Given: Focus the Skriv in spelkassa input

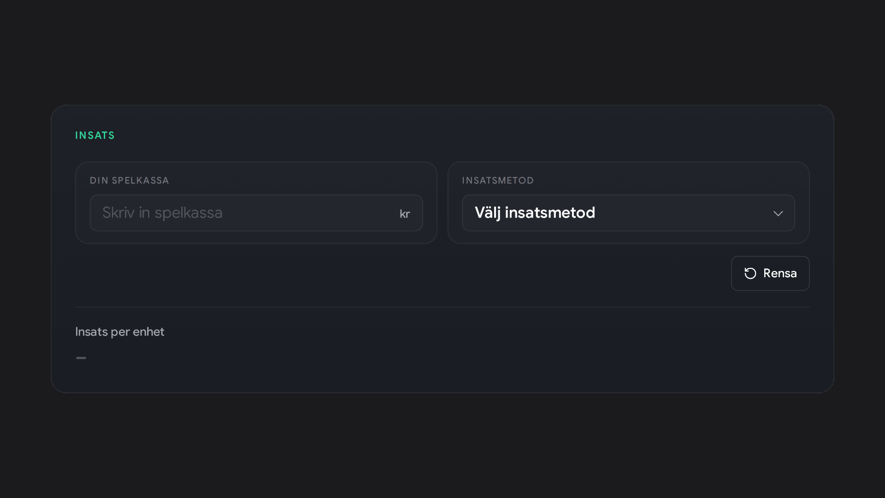Looking at the screenshot, I should tap(256, 213).
